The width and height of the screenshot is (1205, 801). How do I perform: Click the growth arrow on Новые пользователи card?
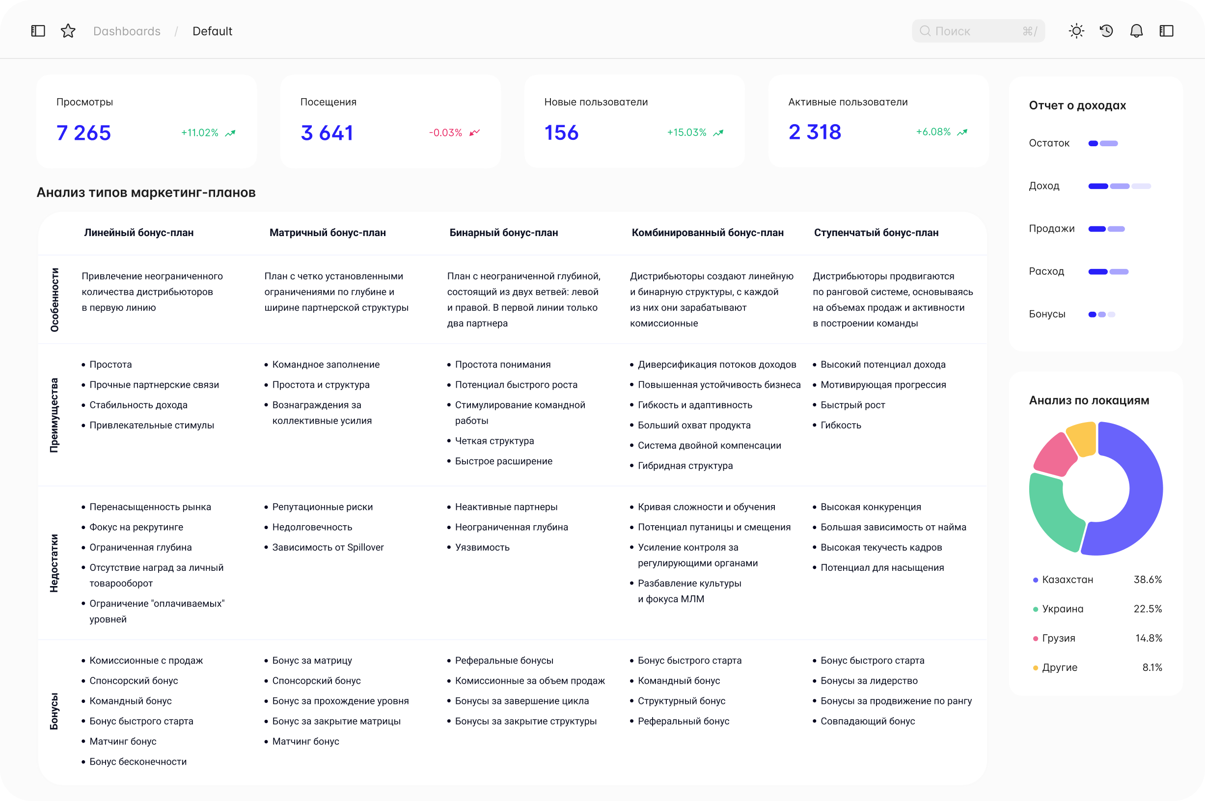click(717, 133)
